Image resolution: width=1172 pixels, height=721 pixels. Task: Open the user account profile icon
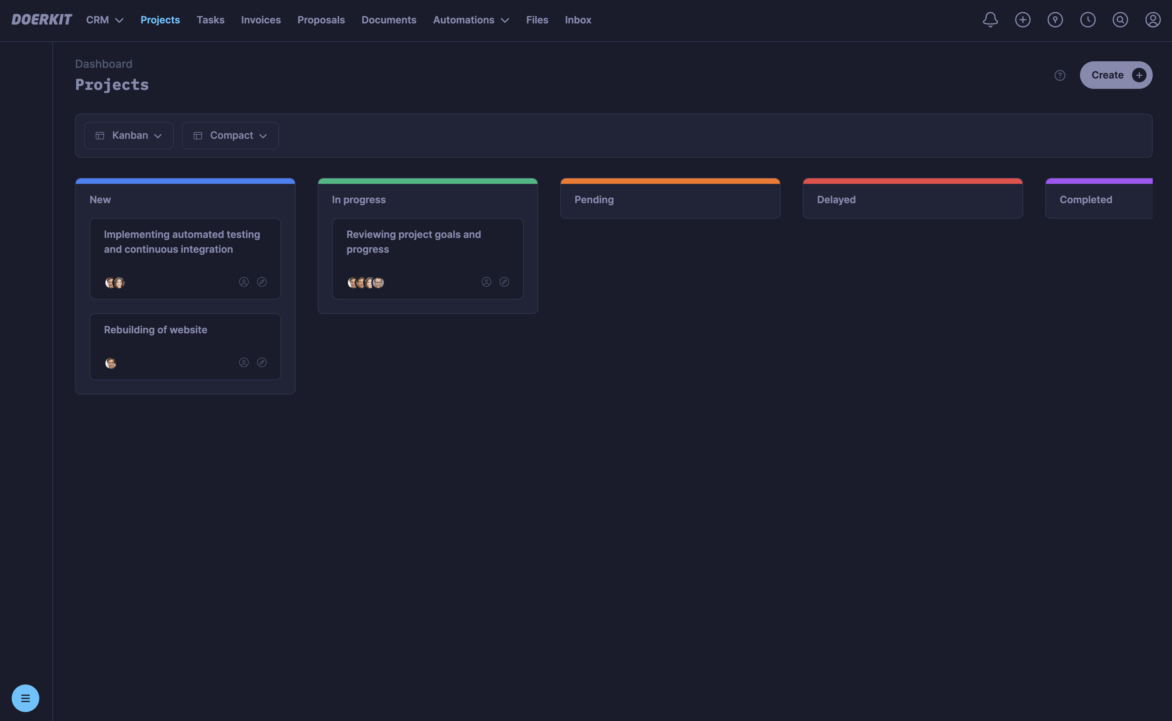coord(1152,20)
